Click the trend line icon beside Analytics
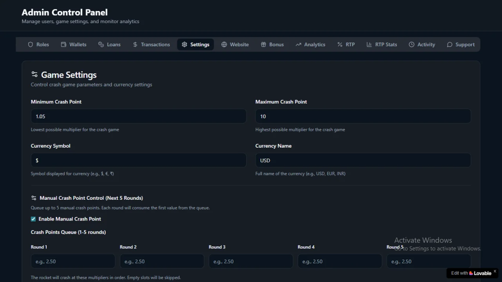The image size is (502, 282). click(x=298, y=45)
